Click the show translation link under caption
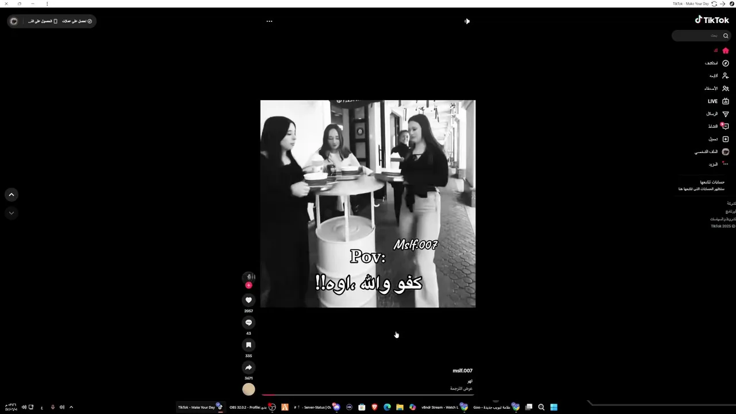 coord(461,389)
